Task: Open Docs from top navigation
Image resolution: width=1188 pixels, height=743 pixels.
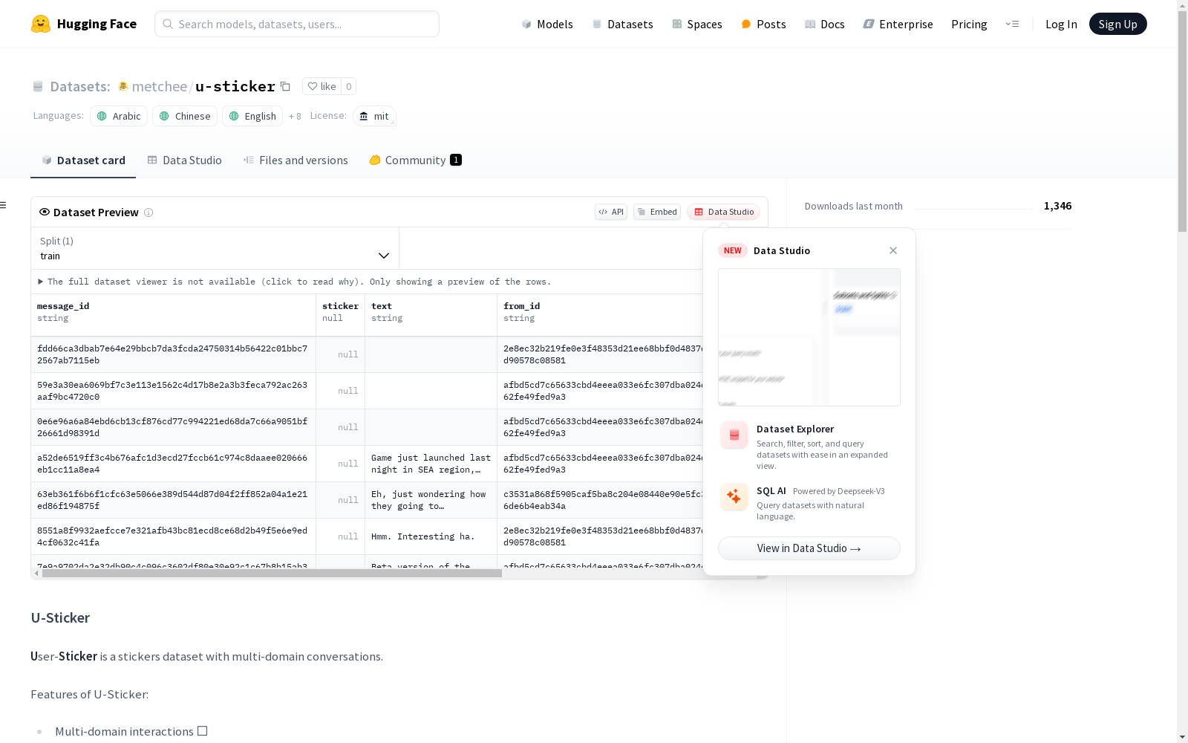Action: (x=825, y=24)
